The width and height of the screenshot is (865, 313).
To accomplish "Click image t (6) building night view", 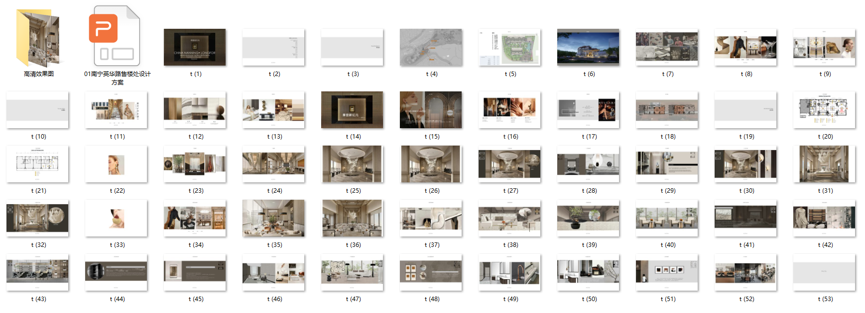I will pyautogui.click(x=588, y=47).
